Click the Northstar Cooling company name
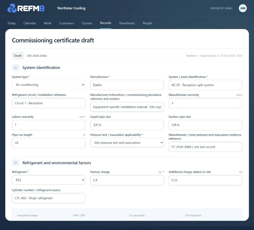 (71, 8)
